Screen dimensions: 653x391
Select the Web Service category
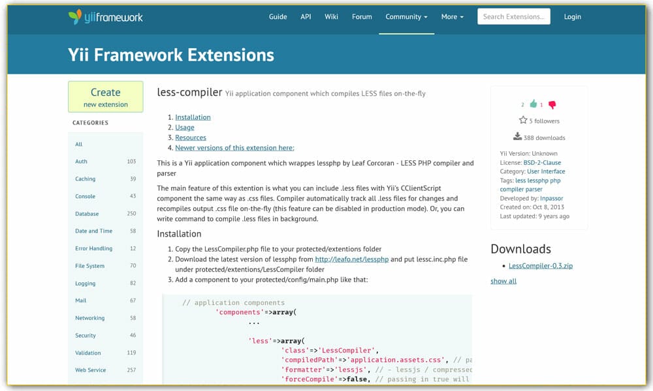[90, 370]
